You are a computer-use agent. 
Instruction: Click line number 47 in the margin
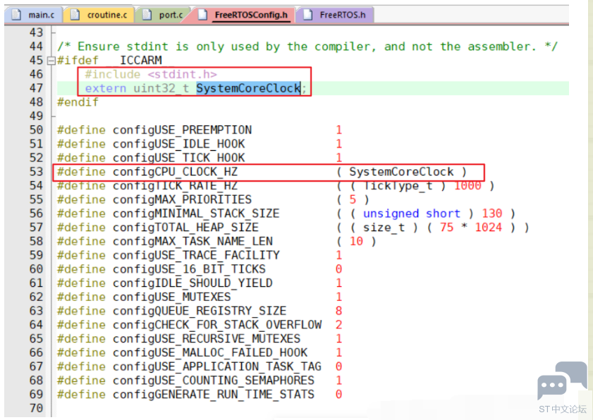point(36,88)
